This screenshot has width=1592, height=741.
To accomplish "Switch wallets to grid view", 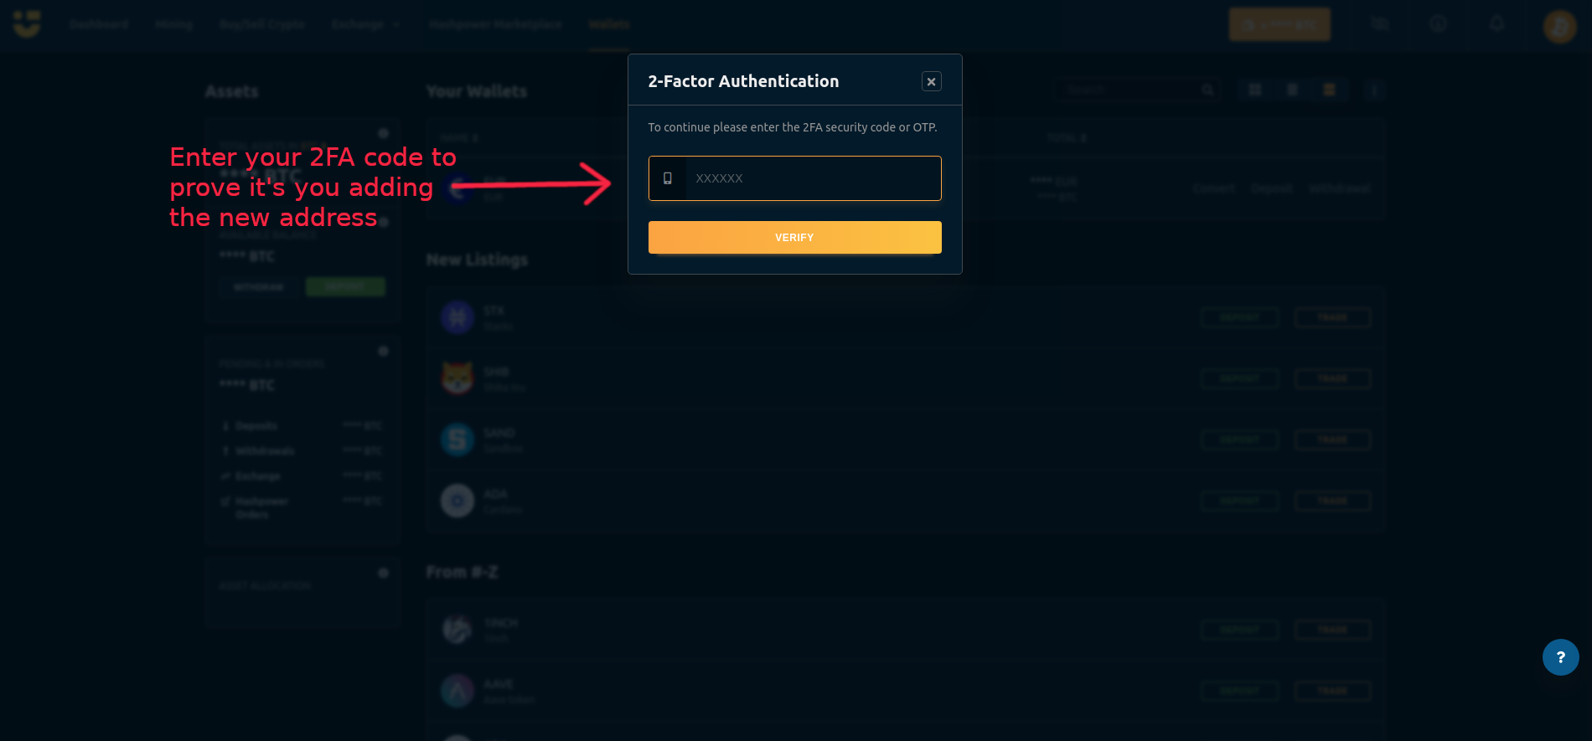I will [1255, 90].
